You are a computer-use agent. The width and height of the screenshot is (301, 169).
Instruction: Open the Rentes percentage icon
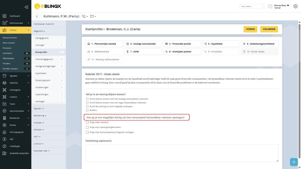coord(5,125)
